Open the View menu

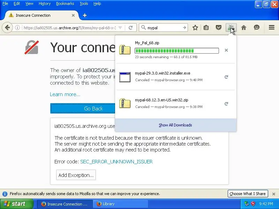click(x=29, y=3)
